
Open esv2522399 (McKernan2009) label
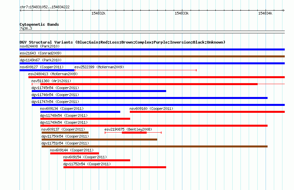99,67
